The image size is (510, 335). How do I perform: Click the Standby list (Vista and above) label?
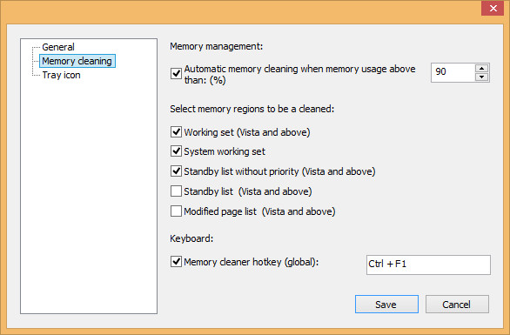pyautogui.click(x=248, y=191)
